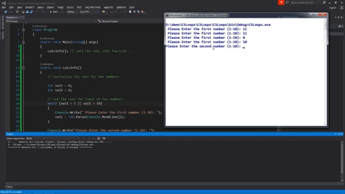Image resolution: width=345 pixels, height=194 pixels.
Task: Click the calcInfo(); call on line 9
Action: (58, 51)
